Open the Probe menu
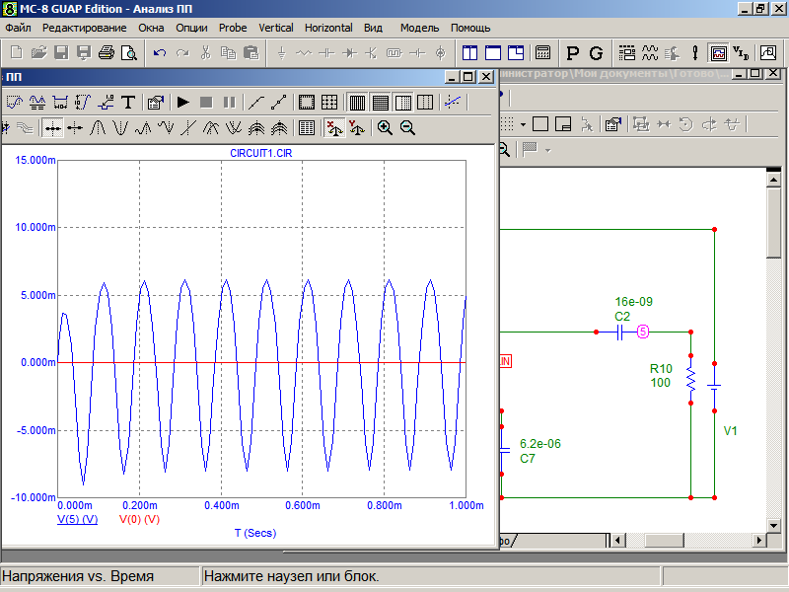Screen dimensions: 789x592 [233, 28]
